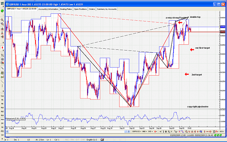Open the Account(s) Information tab
This screenshot has height=142, width=227.
point(48,9)
